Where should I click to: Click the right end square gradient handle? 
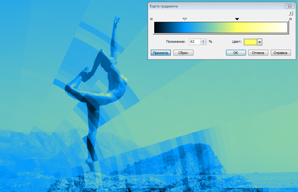pyautogui.click(x=290, y=19)
